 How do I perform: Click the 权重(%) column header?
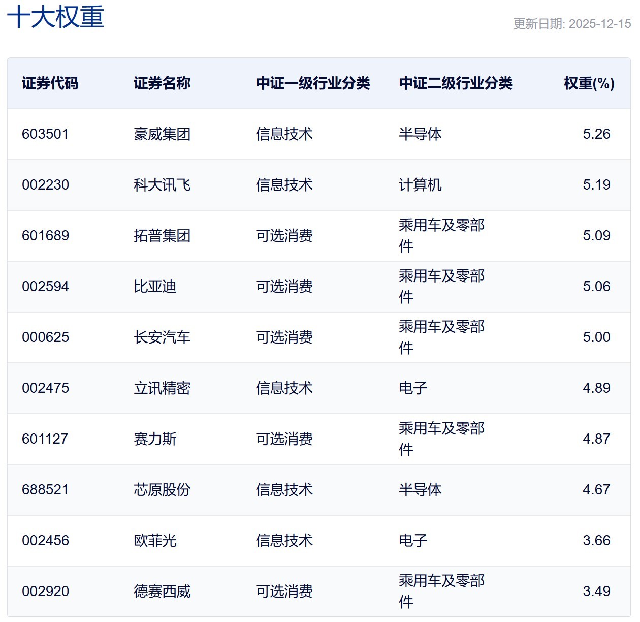click(x=589, y=83)
